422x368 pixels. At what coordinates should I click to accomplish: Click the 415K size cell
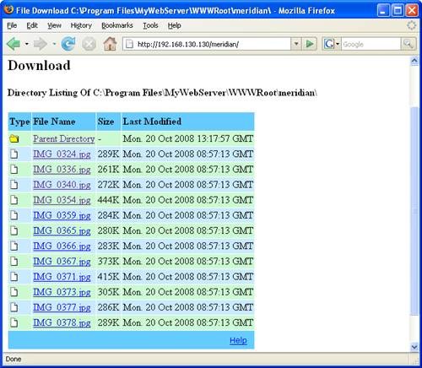coord(109,277)
